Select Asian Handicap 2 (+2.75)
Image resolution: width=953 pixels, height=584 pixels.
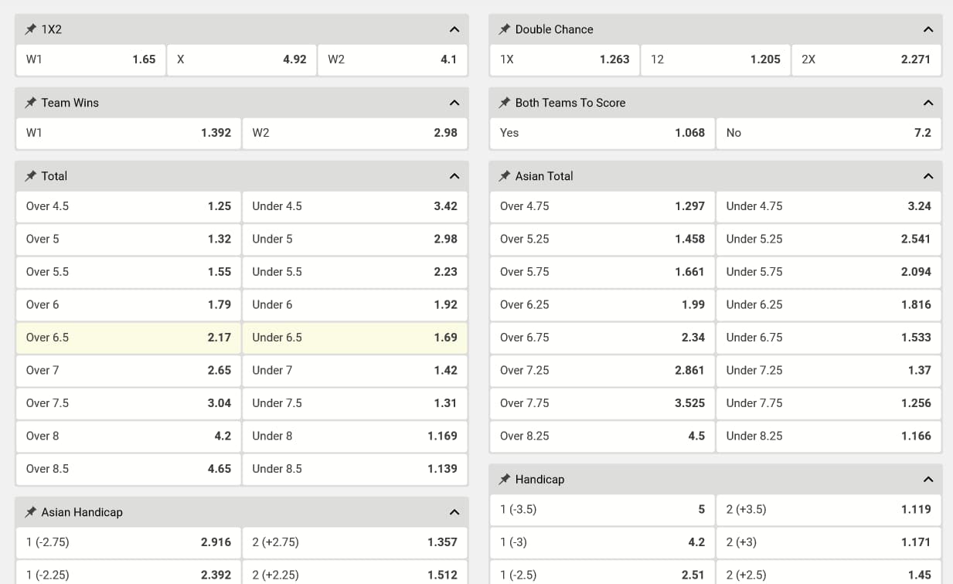point(355,542)
